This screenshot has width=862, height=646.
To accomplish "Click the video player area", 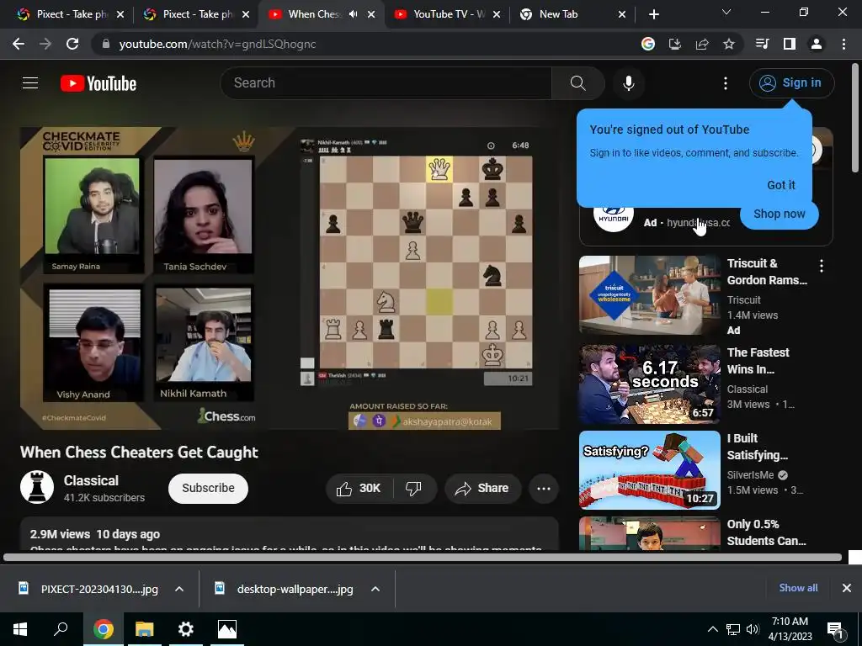I will (x=290, y=278).
